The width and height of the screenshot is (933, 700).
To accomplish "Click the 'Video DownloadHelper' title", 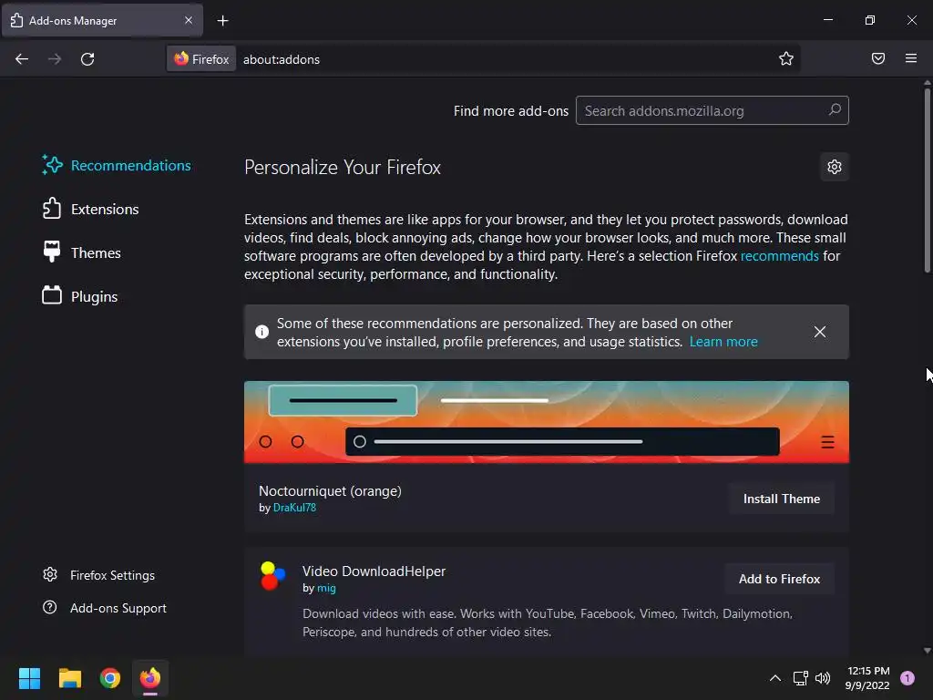I will 374,571.
